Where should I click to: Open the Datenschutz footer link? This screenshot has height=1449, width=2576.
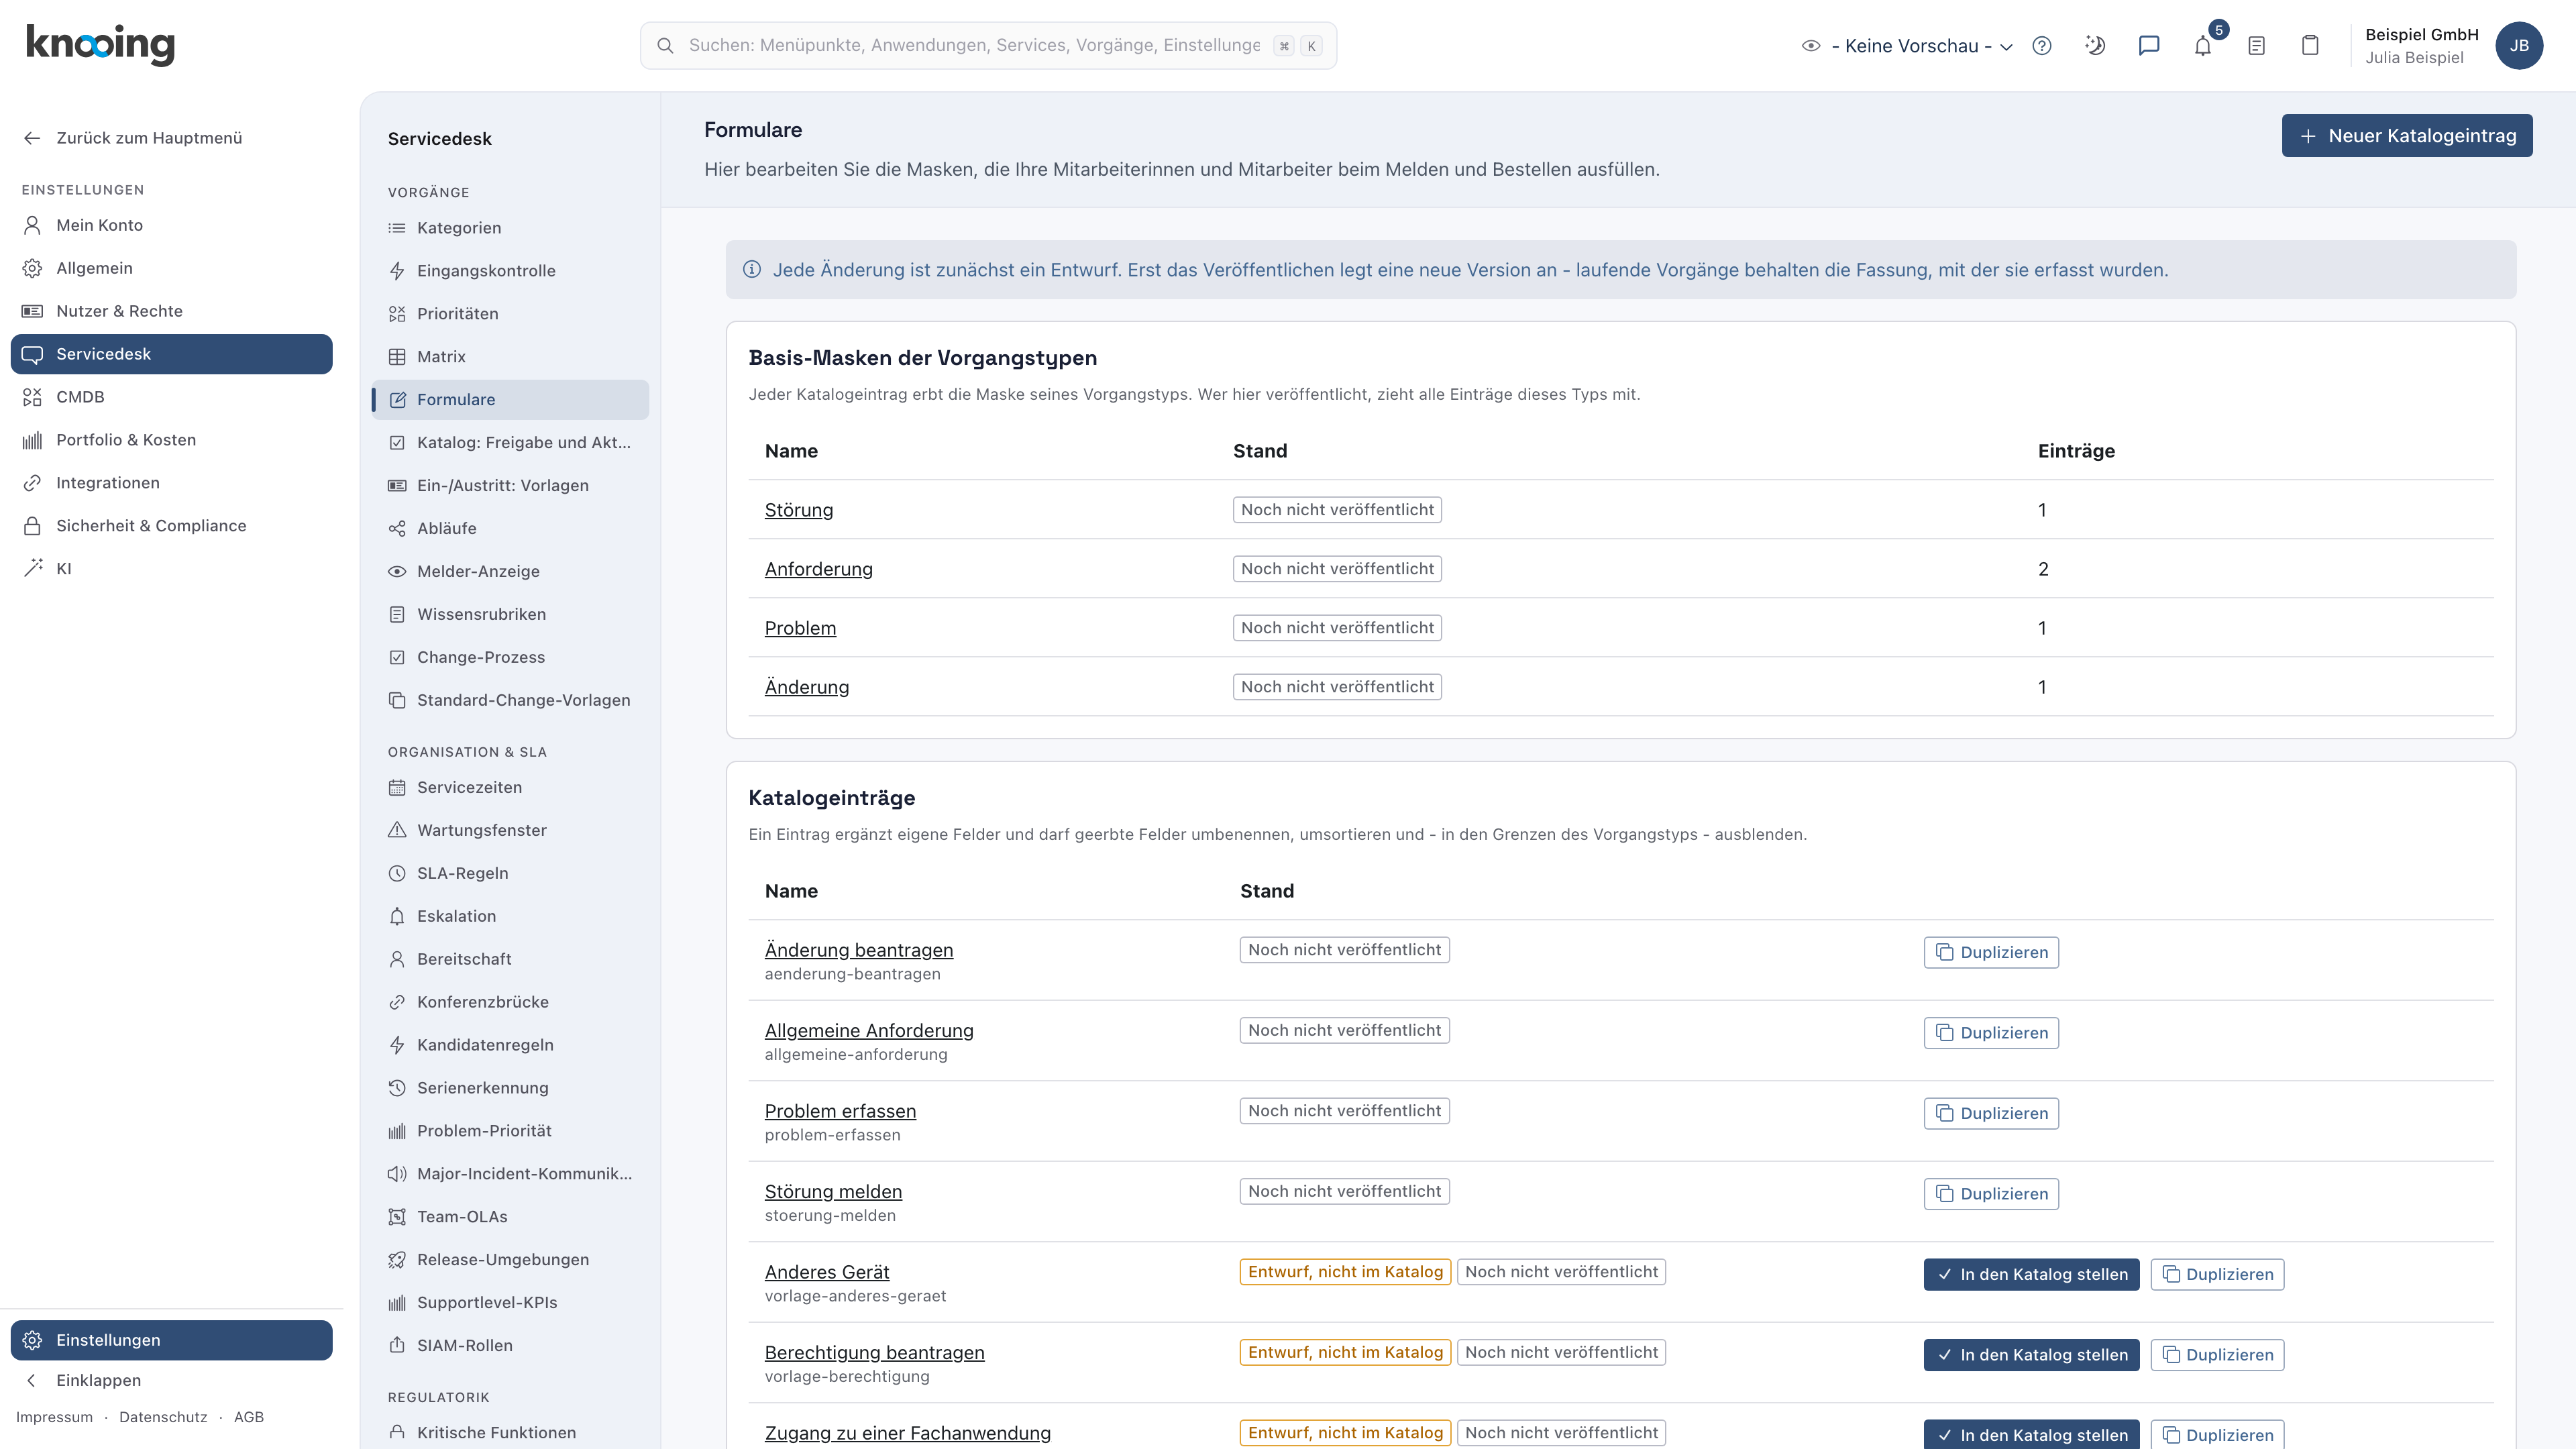pos(163,1417)
